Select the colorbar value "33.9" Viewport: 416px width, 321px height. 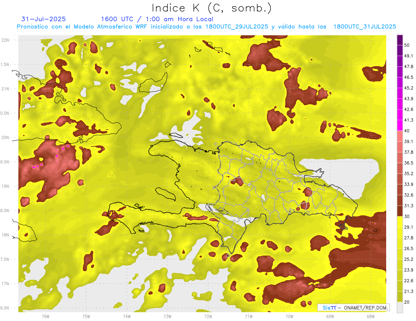pos(408,184)
